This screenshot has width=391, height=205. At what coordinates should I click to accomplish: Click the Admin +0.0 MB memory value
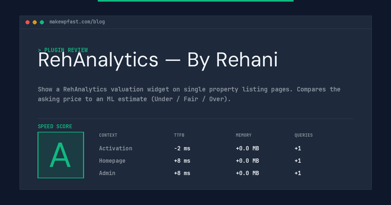(x=247, y=173)
